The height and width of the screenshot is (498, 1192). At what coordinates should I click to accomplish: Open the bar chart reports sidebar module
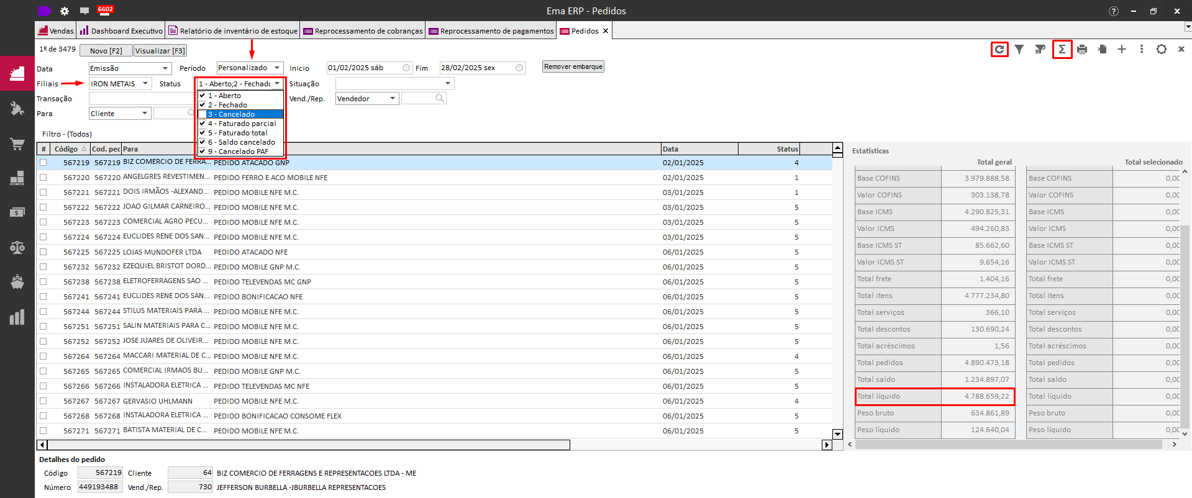pos(17,317)
